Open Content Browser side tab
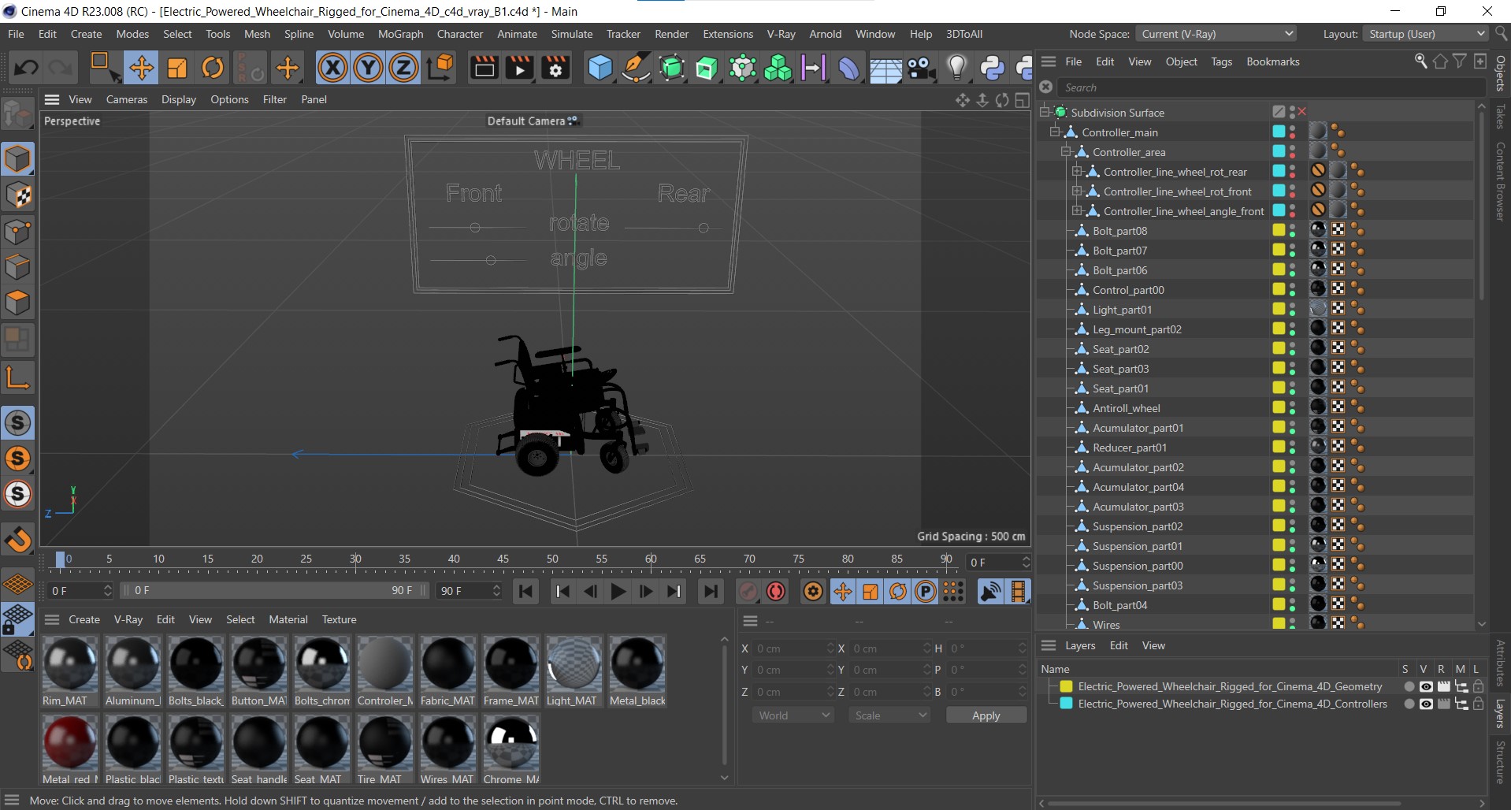 1500,181
